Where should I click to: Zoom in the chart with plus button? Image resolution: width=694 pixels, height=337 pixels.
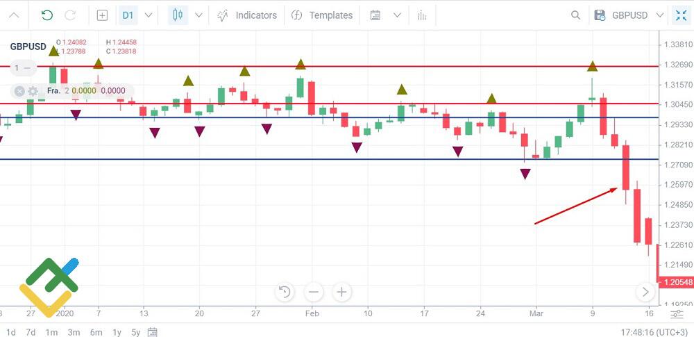pyautogui.click(x=341, y=293)
